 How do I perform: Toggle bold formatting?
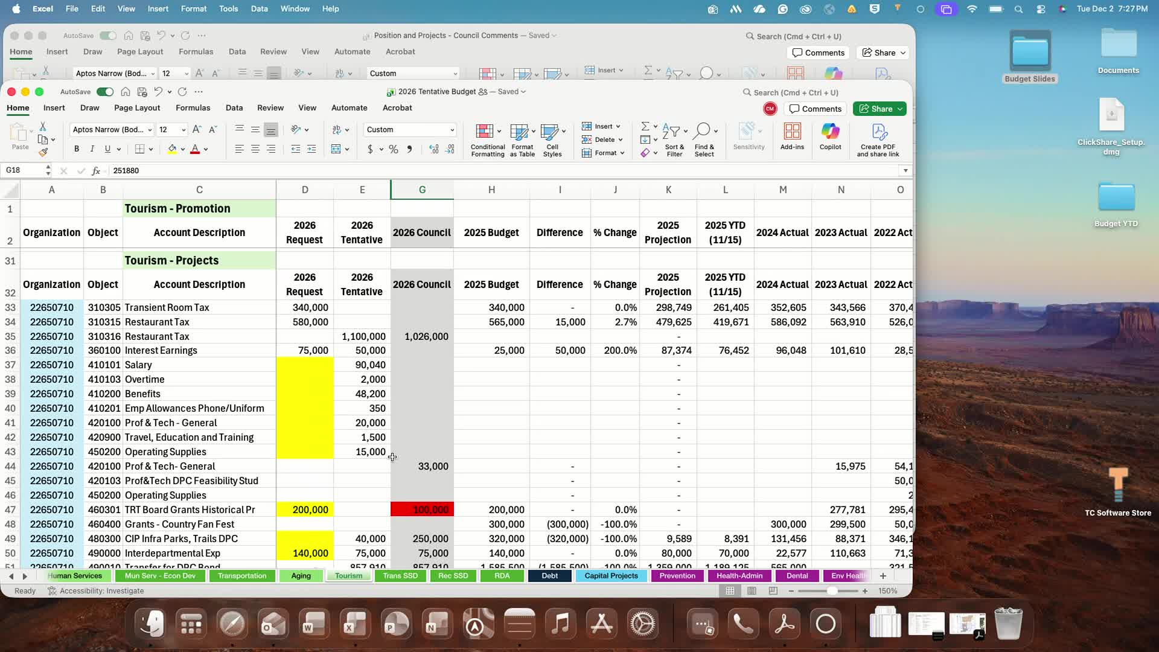[x=77, y=149]
